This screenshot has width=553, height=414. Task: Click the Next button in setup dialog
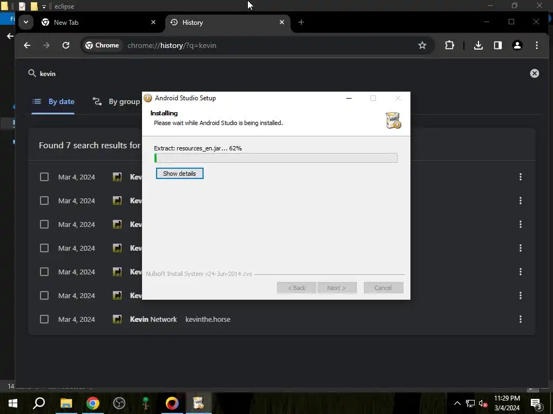click(336, 288)
